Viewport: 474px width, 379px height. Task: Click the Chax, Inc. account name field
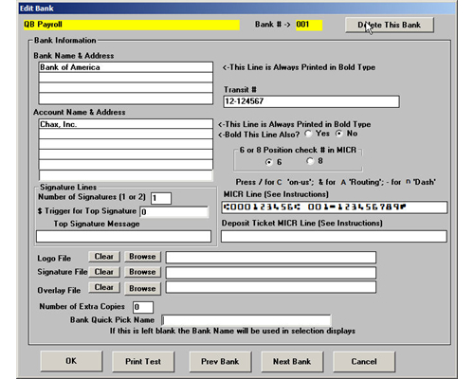tap(126, 124)
